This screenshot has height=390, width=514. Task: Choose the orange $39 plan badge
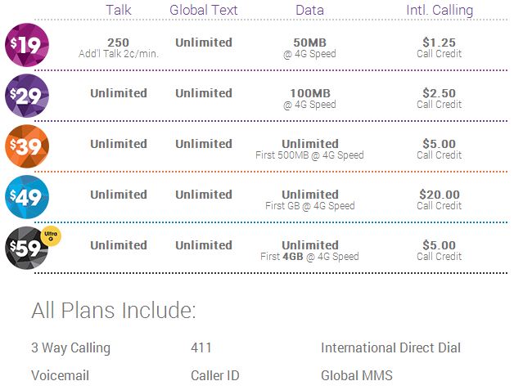[27, 146]
